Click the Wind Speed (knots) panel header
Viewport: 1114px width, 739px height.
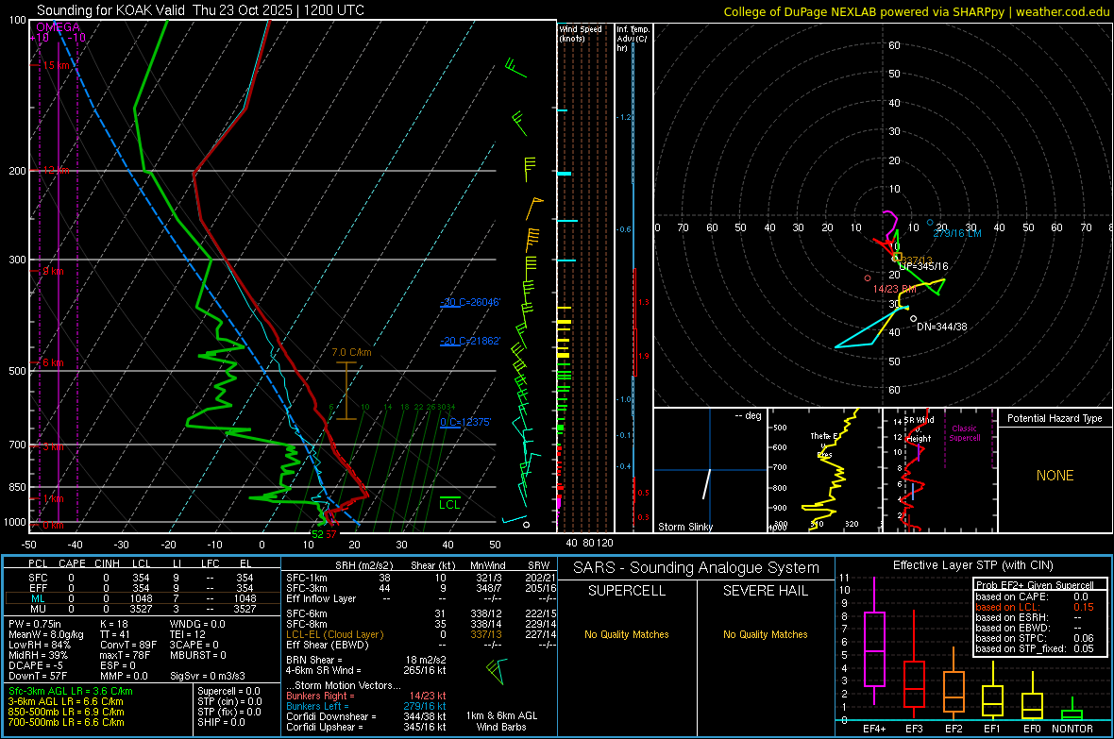click(x=581, y=33)
